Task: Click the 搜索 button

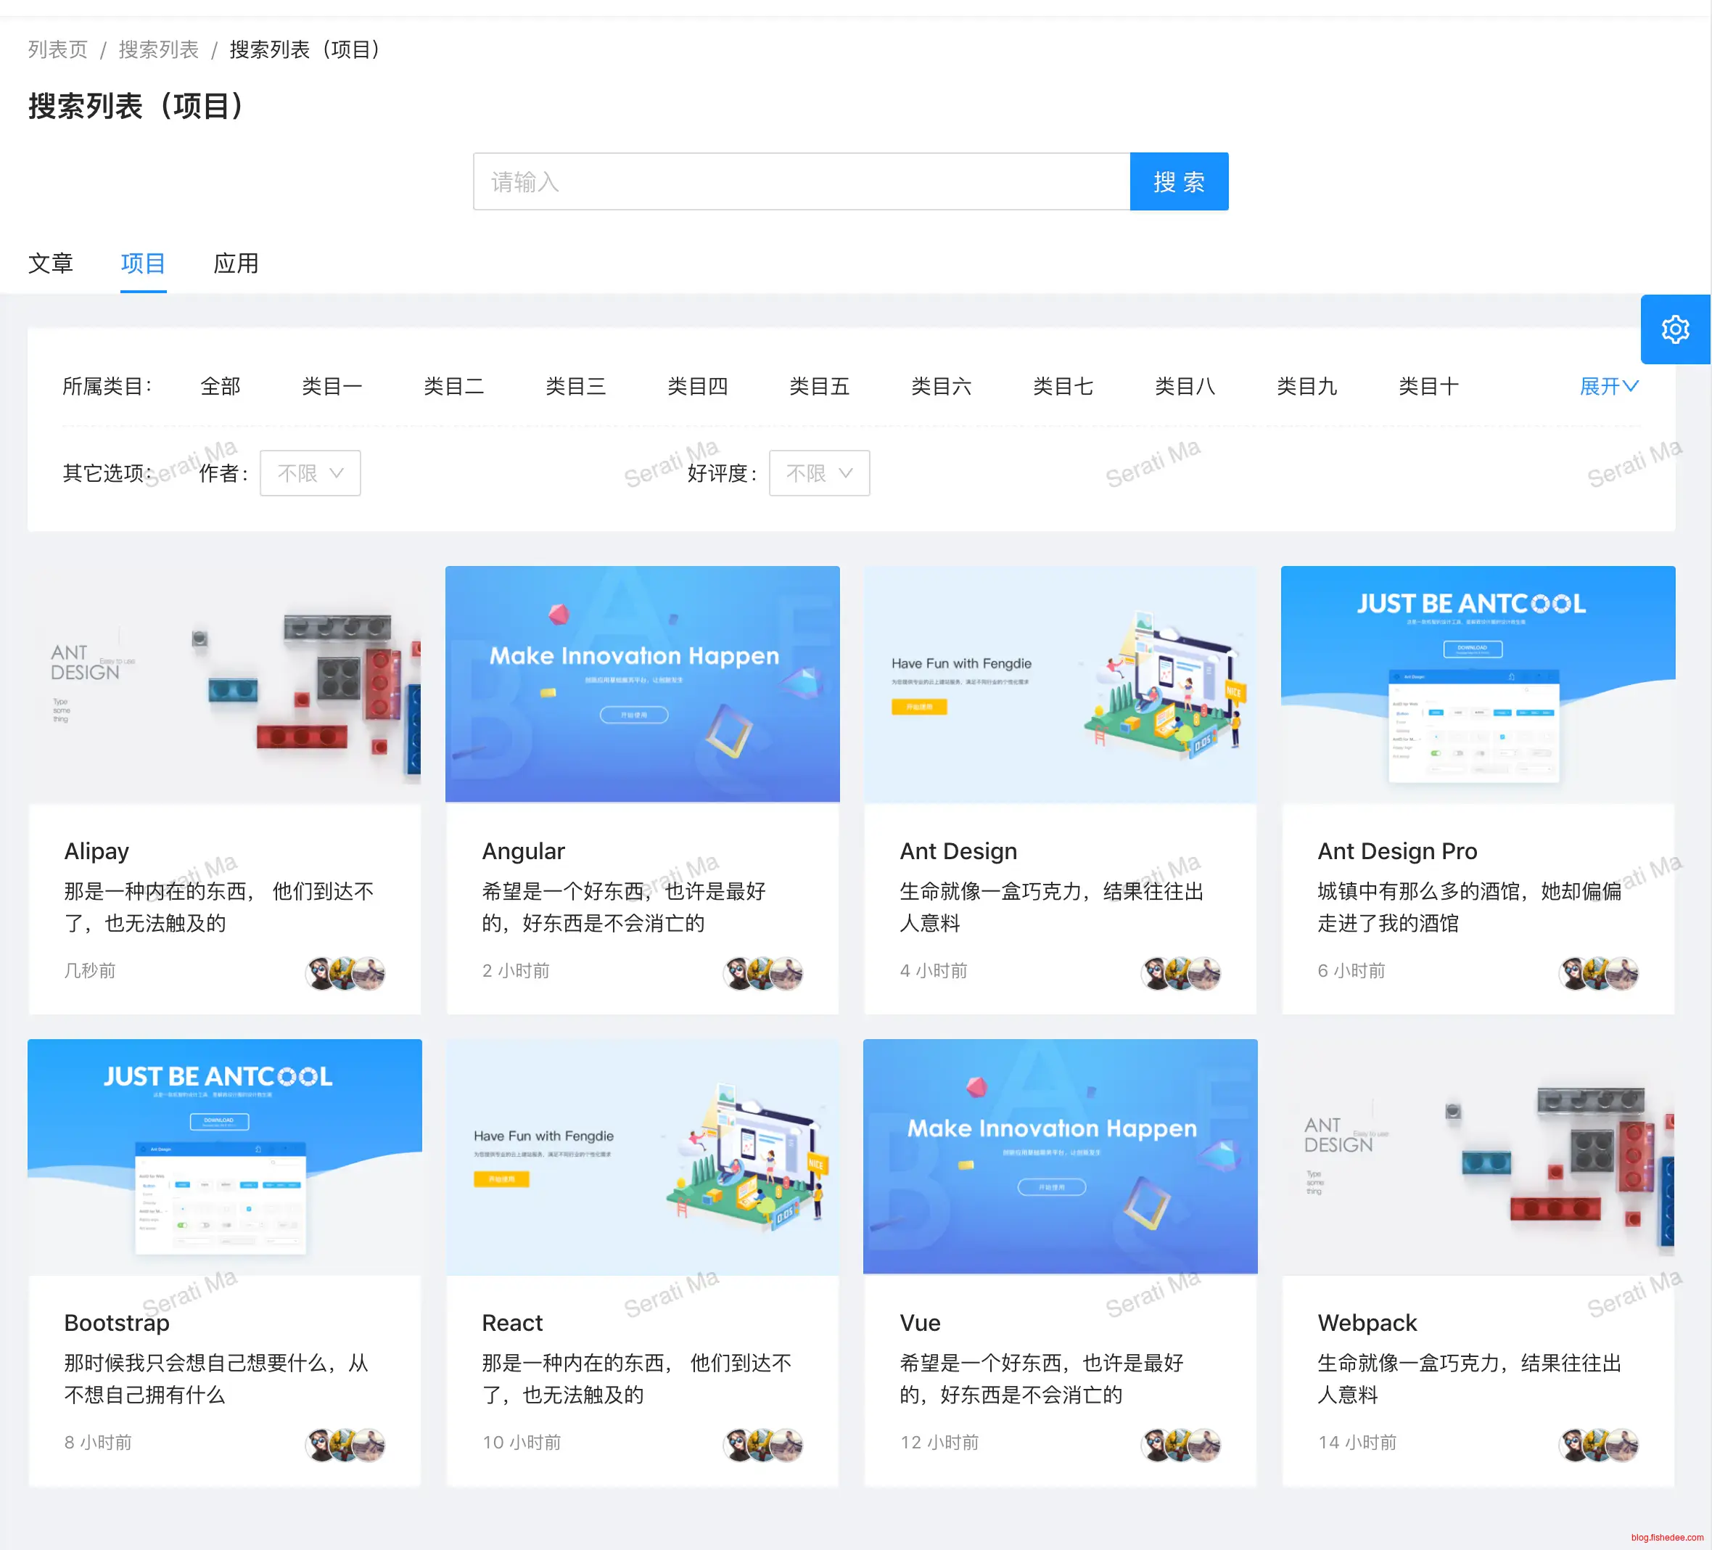Action: [x=1178, y=181]
